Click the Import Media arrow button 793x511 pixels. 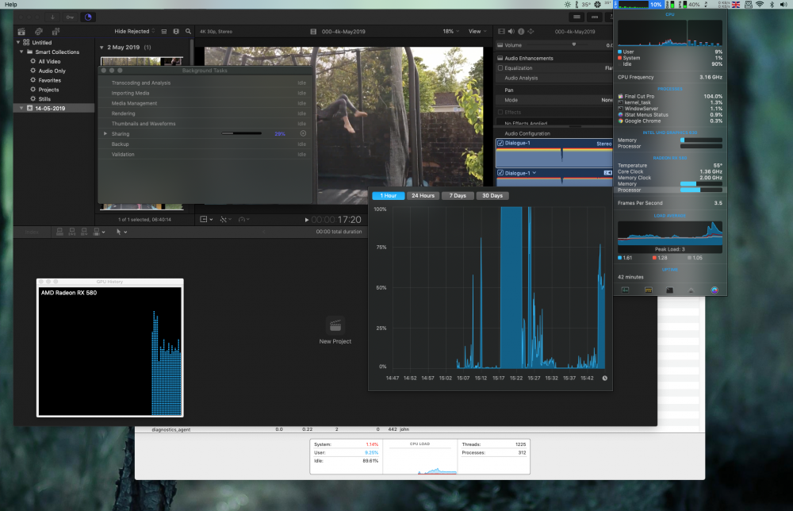[52, 17]
